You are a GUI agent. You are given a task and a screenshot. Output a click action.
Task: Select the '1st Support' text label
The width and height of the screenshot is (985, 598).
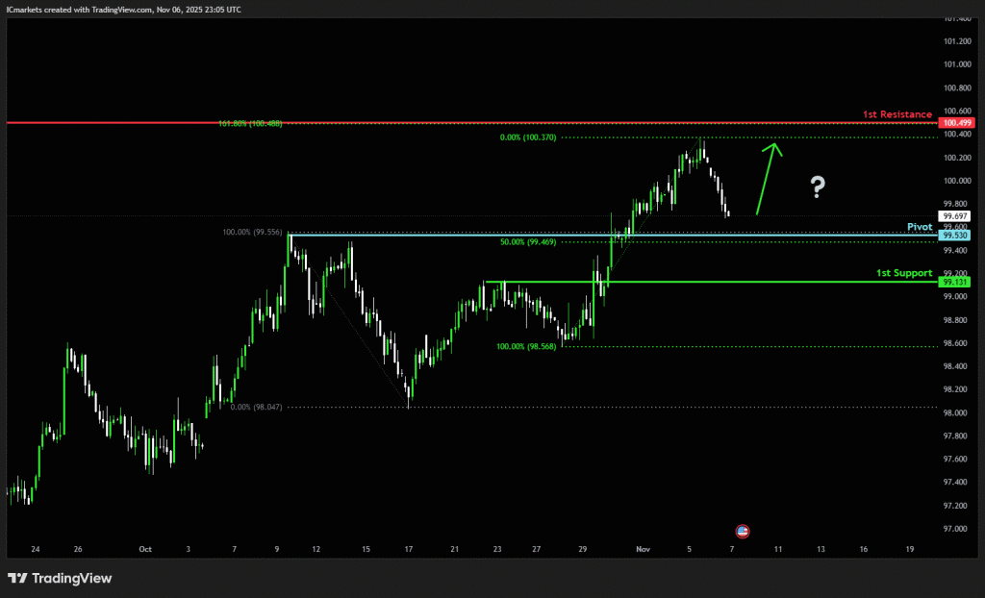[x=903, y=273]
